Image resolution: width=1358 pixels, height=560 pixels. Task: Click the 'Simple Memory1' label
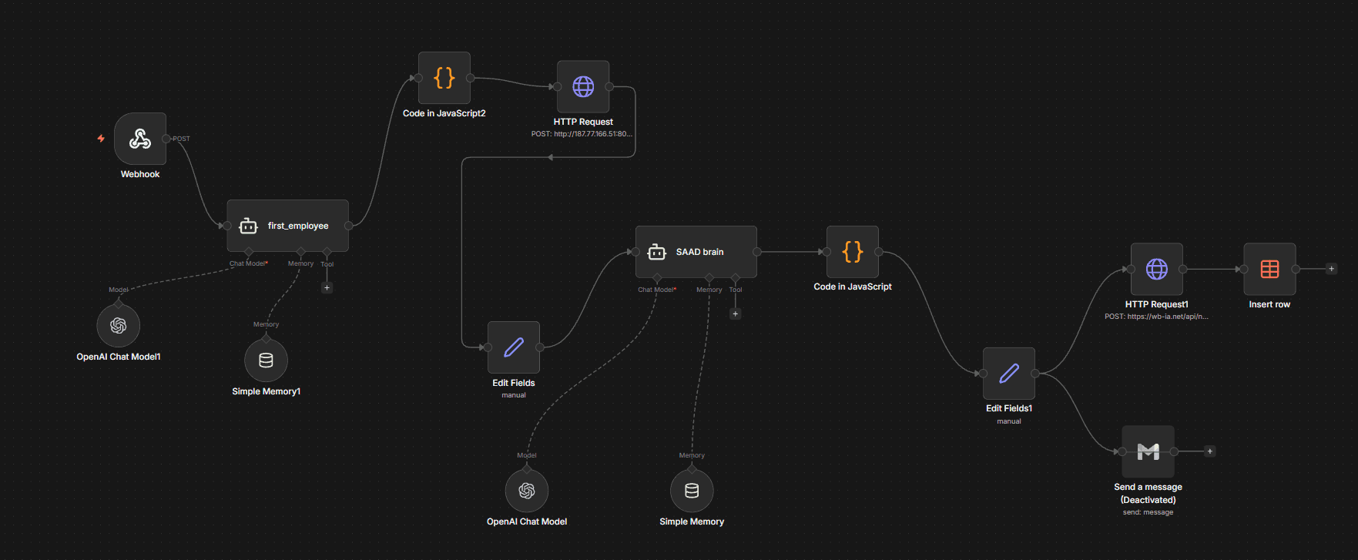click(266, 391)
